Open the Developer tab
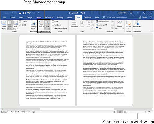Image resolution: width=154 pixels, height=124 pixels. point(87,17)
